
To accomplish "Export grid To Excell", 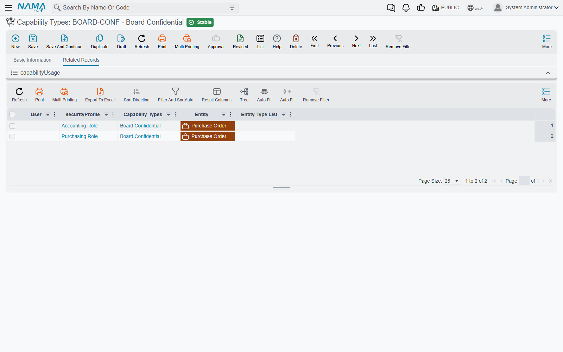I will (x=100, y=95).
